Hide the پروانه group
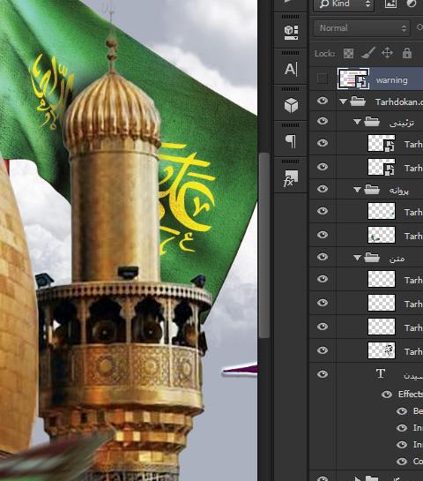Viewport: 423px width, 481px height. click(323, 189)
